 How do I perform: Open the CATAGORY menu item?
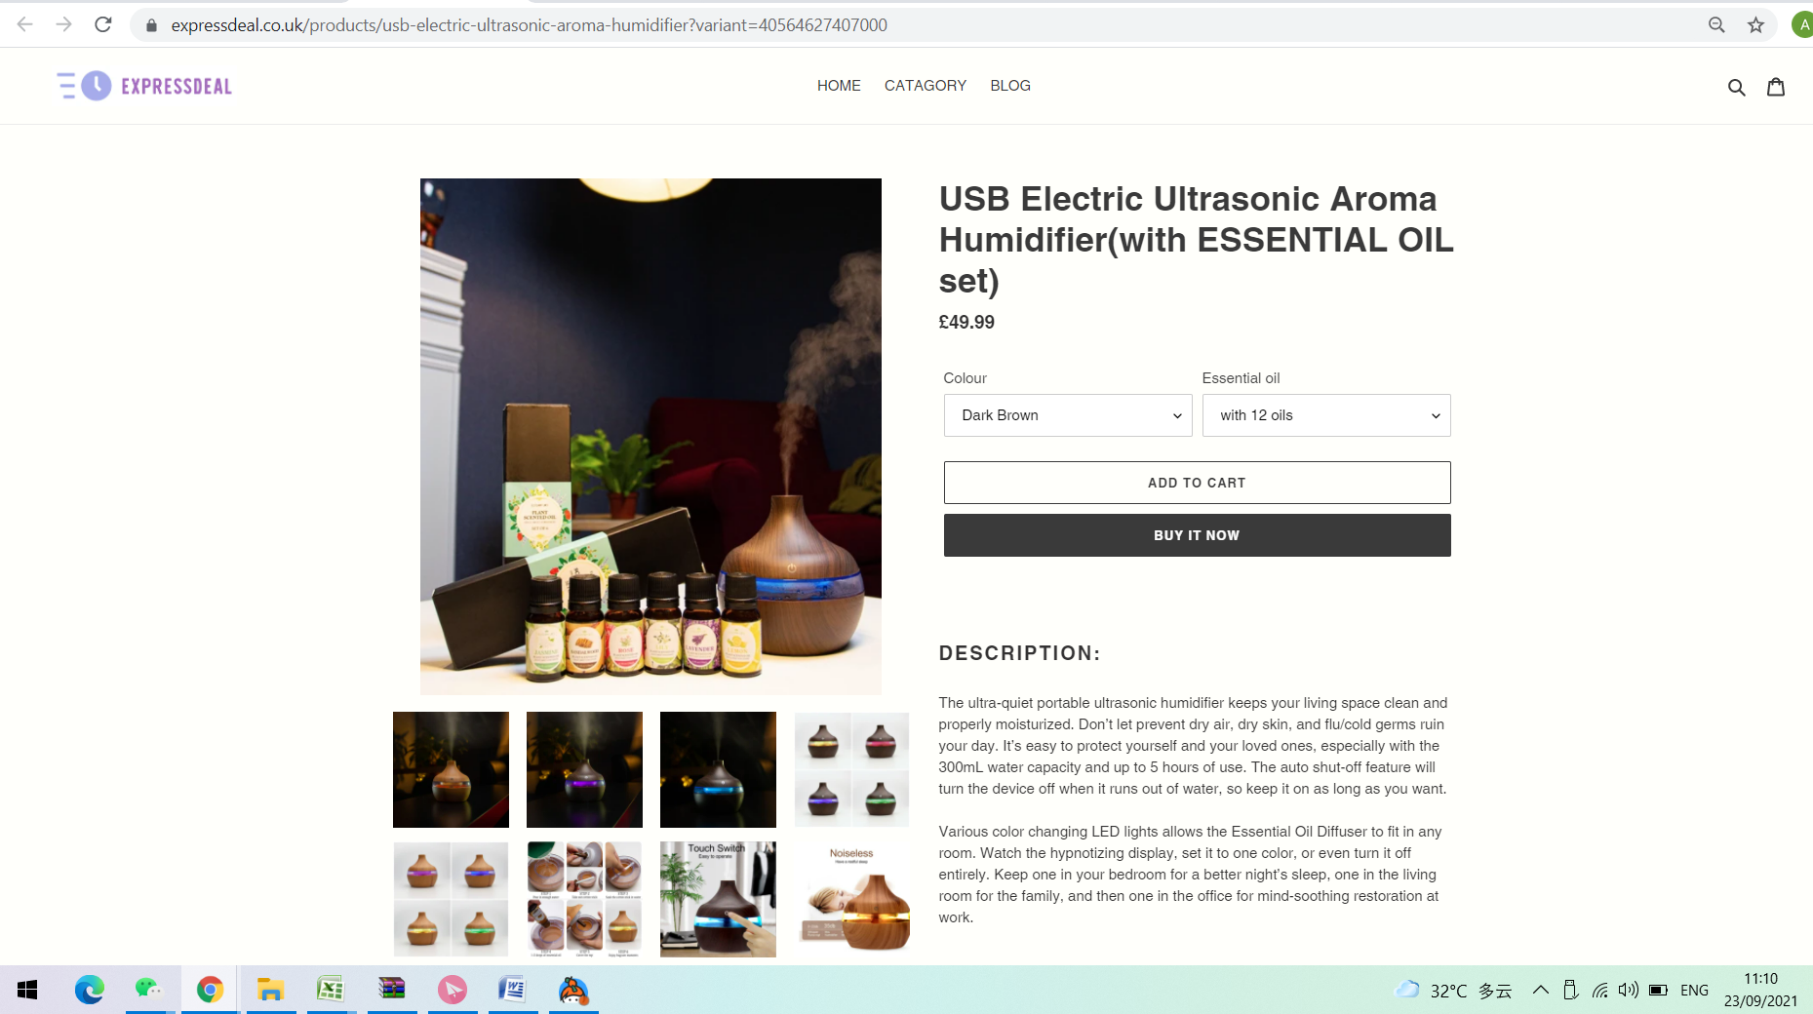click(x=926, y=86)
